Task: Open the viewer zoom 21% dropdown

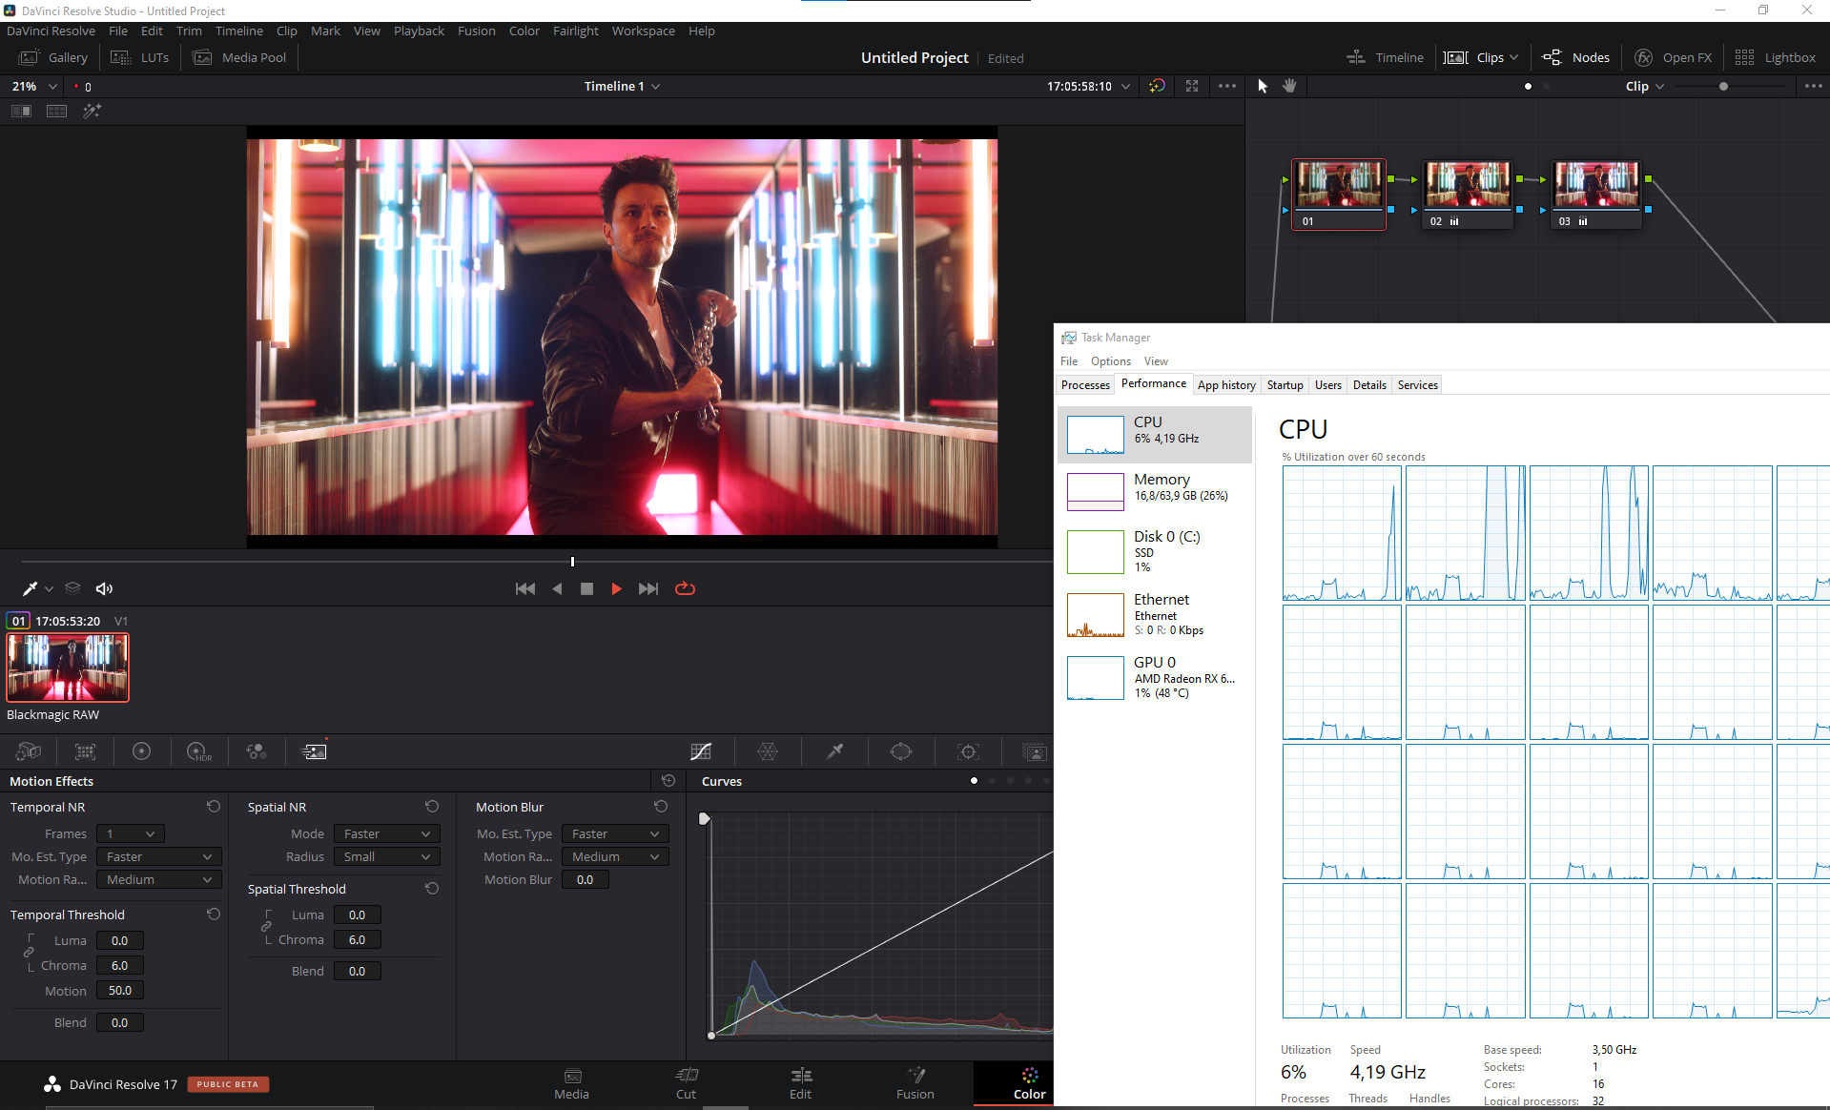Action: 34,86
